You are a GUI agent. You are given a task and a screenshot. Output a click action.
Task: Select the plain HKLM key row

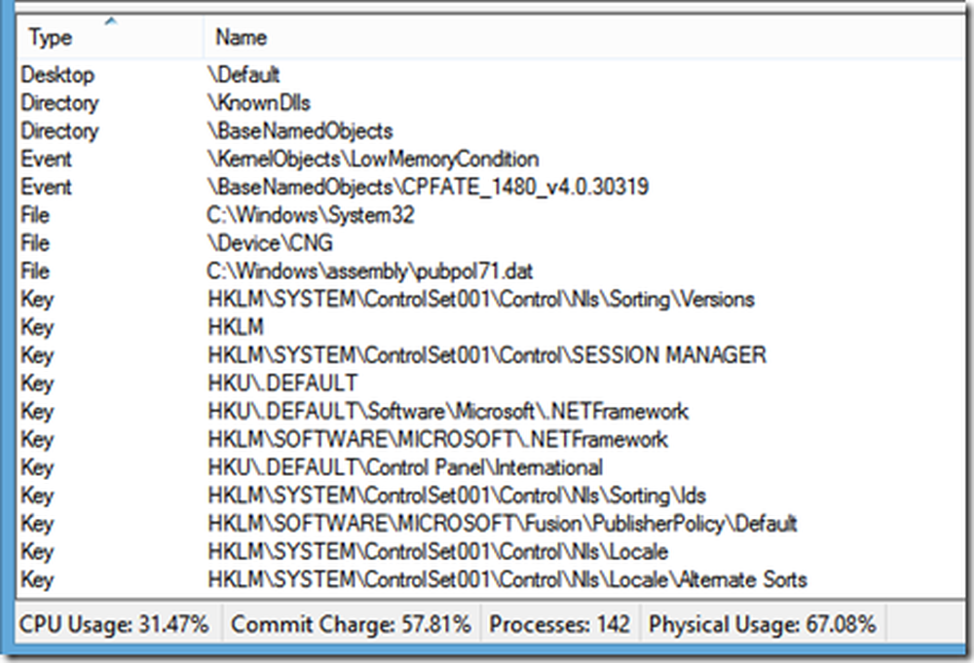pos(235,327)
